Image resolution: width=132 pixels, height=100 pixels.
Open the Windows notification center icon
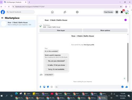(x=129, y=96)
